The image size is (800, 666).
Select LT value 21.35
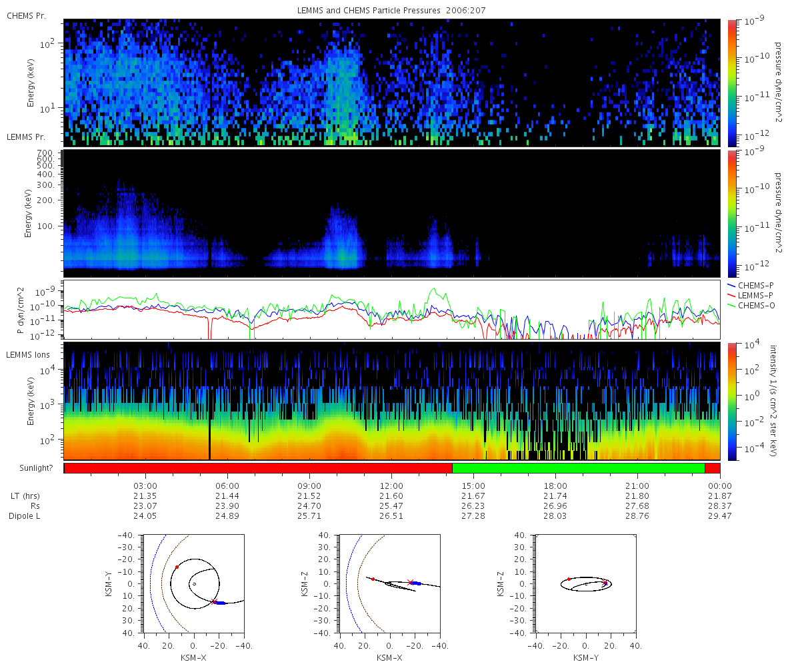145,496
